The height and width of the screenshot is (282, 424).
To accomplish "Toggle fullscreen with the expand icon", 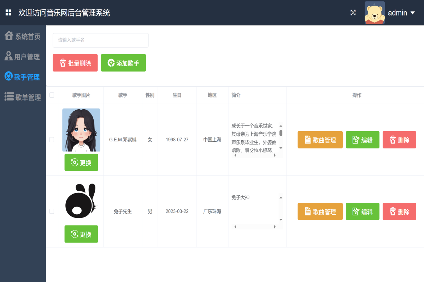I will click(x=353, y=12).
